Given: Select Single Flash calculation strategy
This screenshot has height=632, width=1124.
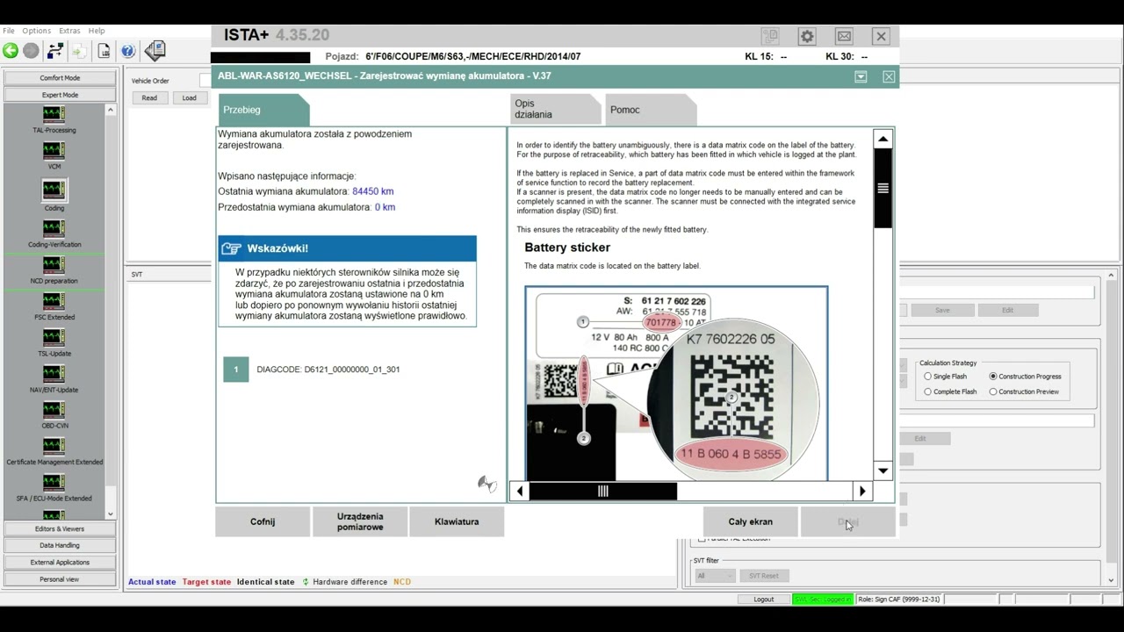Looking at the screenshot, I should coord(927,377).
